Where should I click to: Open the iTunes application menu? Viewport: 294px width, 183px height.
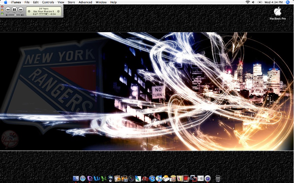(16, 2)
